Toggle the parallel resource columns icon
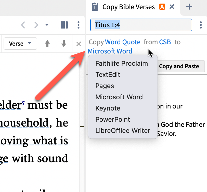Screen dimensions: 207x192 64,25
